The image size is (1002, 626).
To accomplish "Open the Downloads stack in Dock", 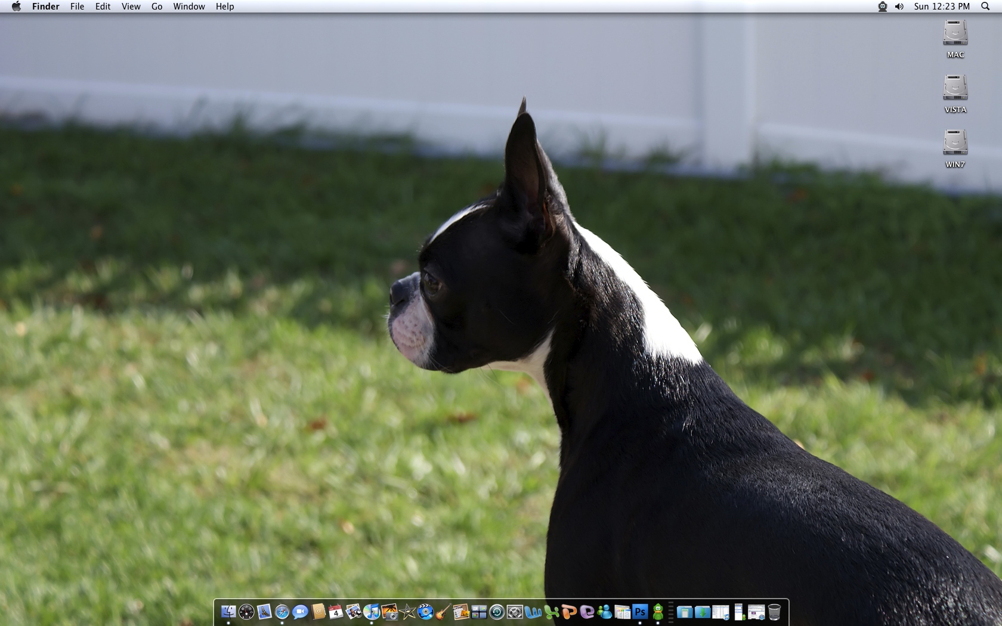I will pos(703,612).
